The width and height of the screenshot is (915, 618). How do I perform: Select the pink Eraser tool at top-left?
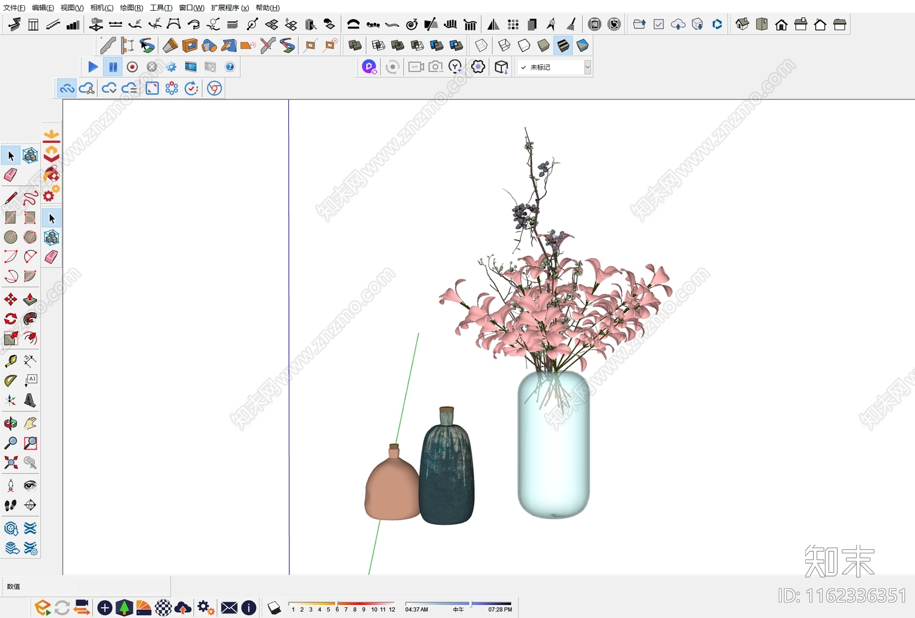[x=11, y=175]
